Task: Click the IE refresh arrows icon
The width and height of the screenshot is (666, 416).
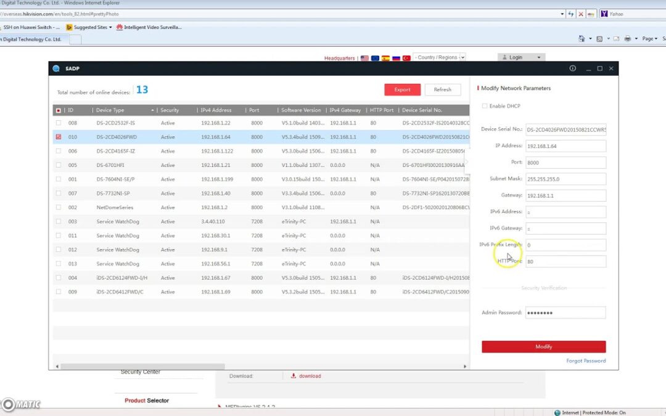Action: pyautogui.click(x=571, y=14)
